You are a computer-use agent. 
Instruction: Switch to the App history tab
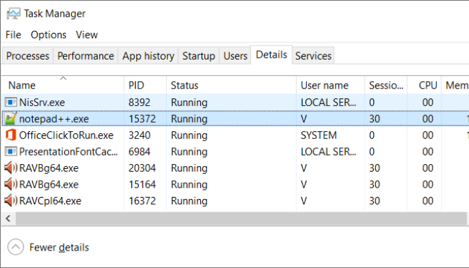(148, 56)
